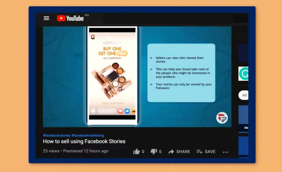
Task: Click the blue thumbs-up reaction in story
Action: coord(127,111)
